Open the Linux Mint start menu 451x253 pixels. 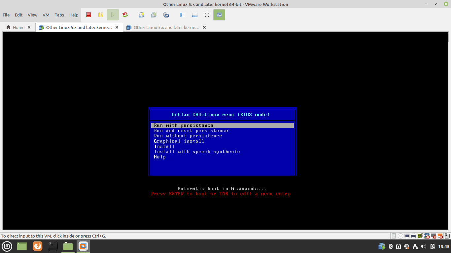[x=7, y=246]
